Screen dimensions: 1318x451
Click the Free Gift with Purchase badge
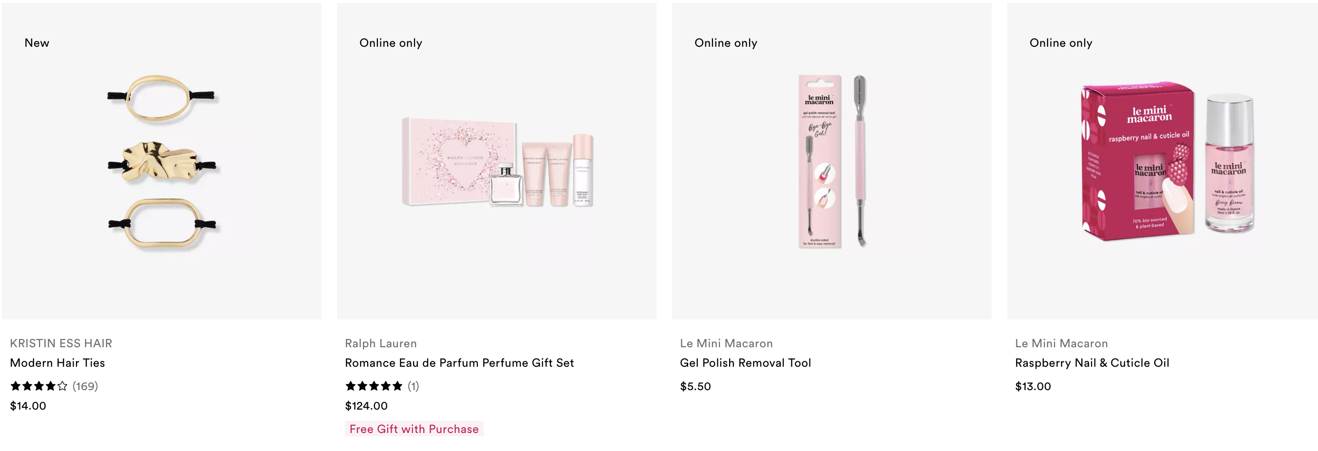click(414, 429)
